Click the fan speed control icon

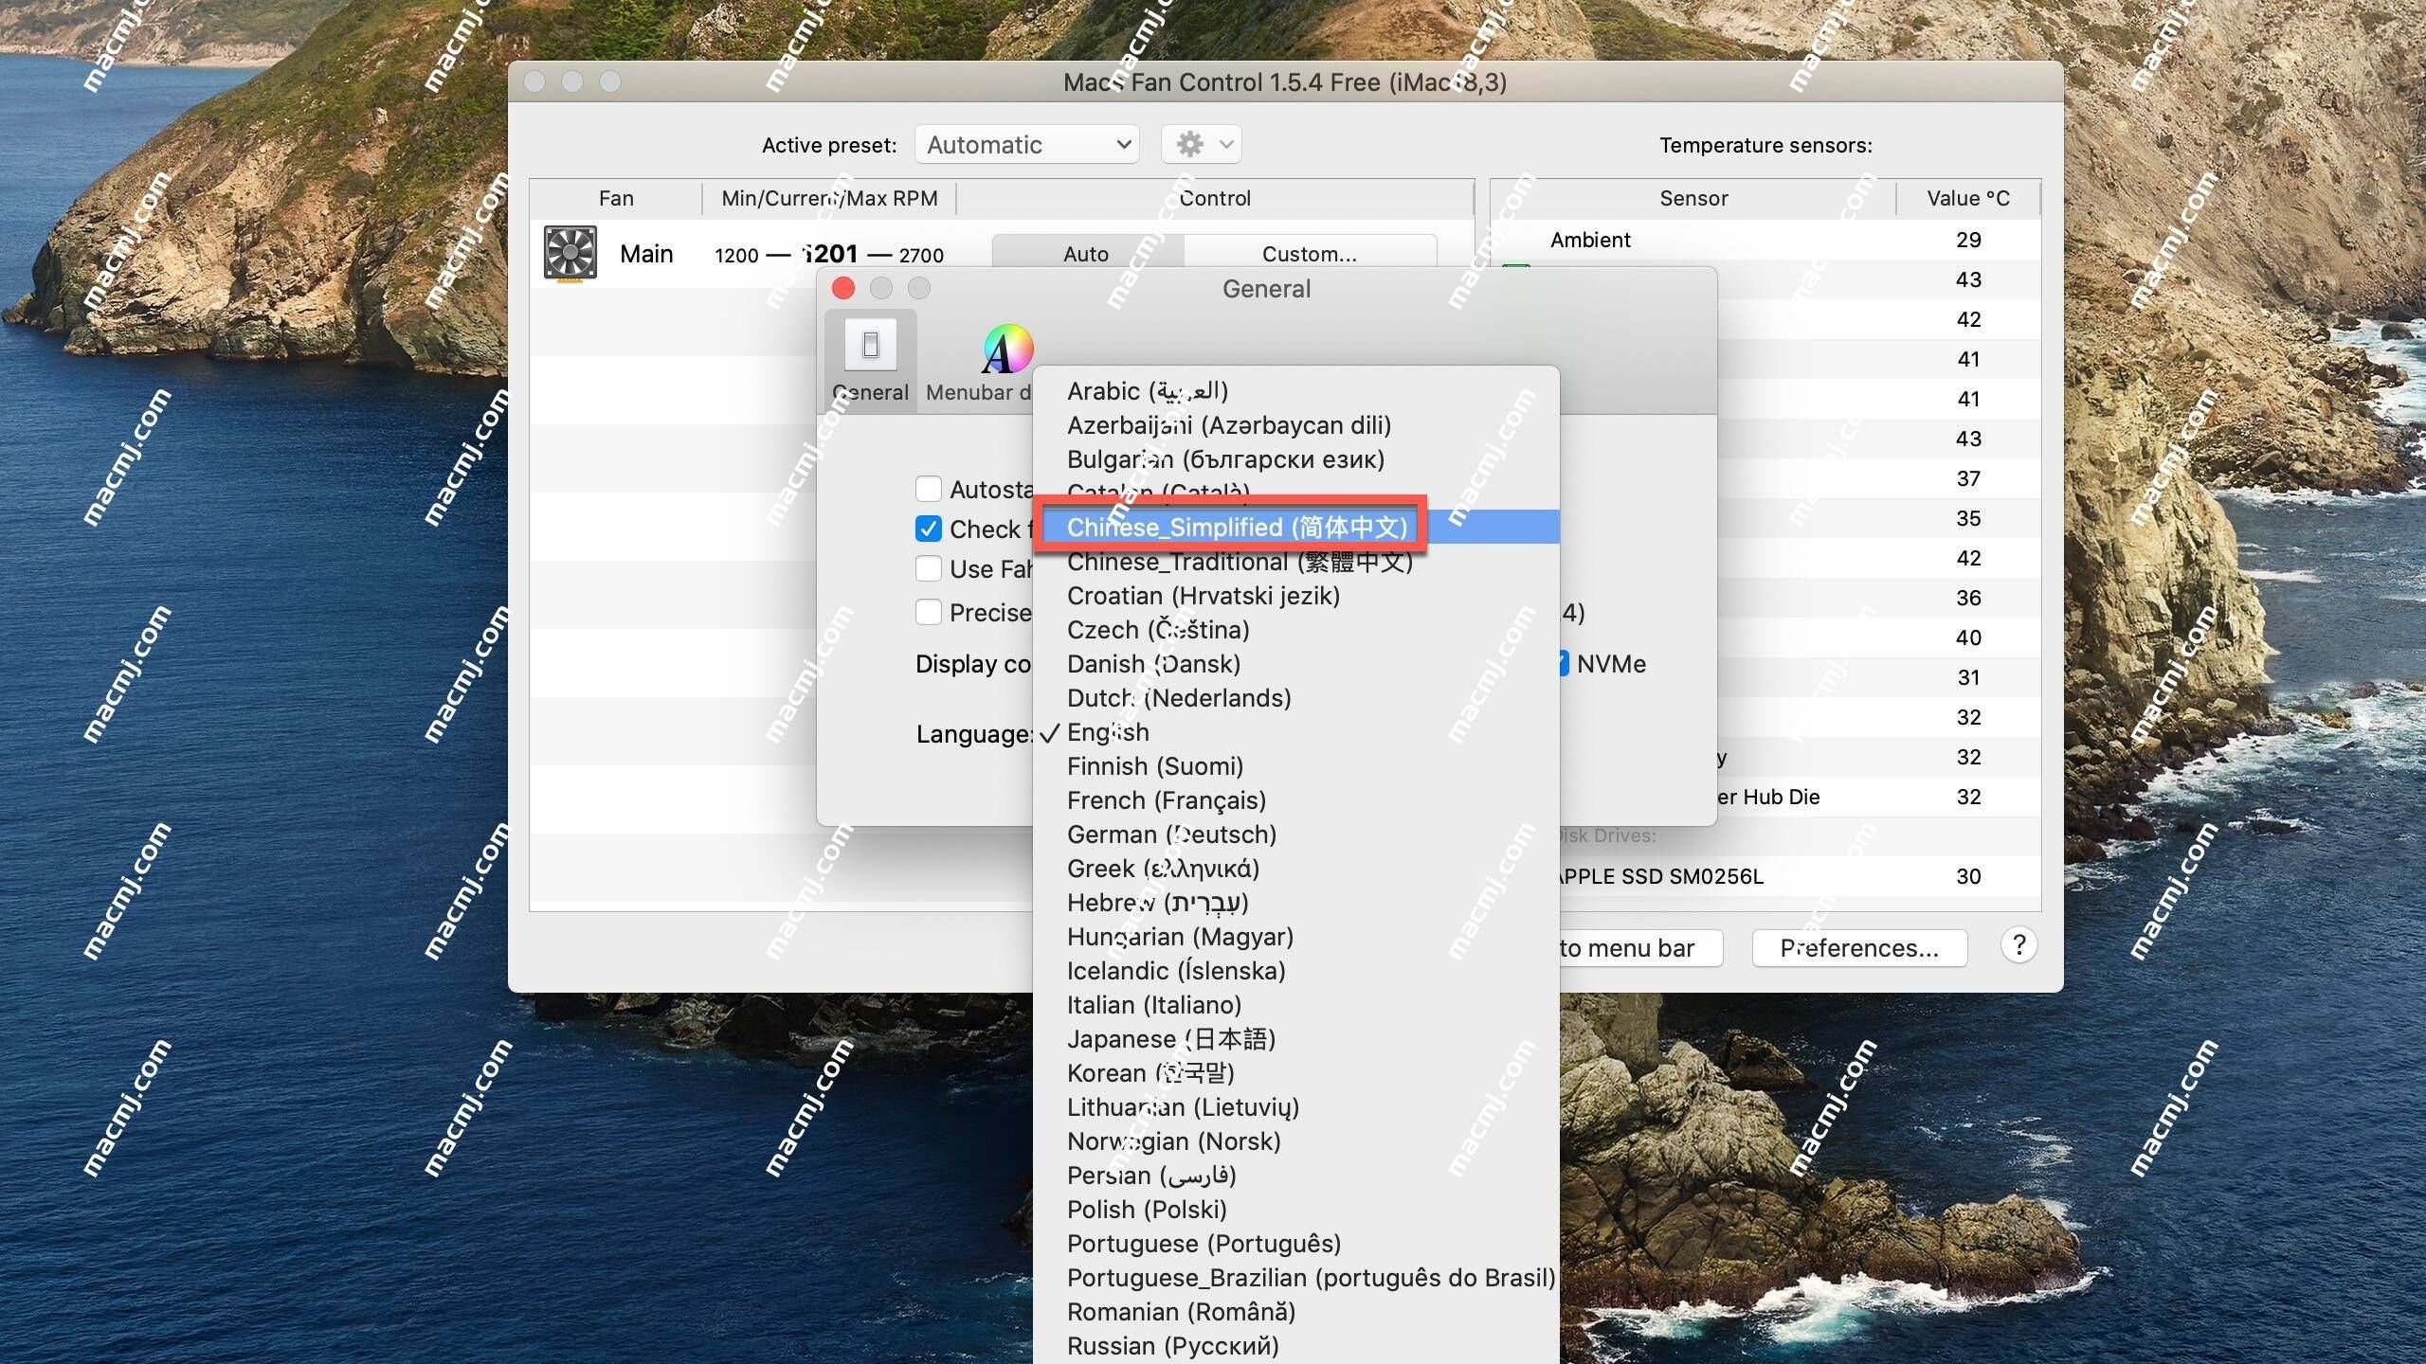pyautogui.click(x=573, y=253)
